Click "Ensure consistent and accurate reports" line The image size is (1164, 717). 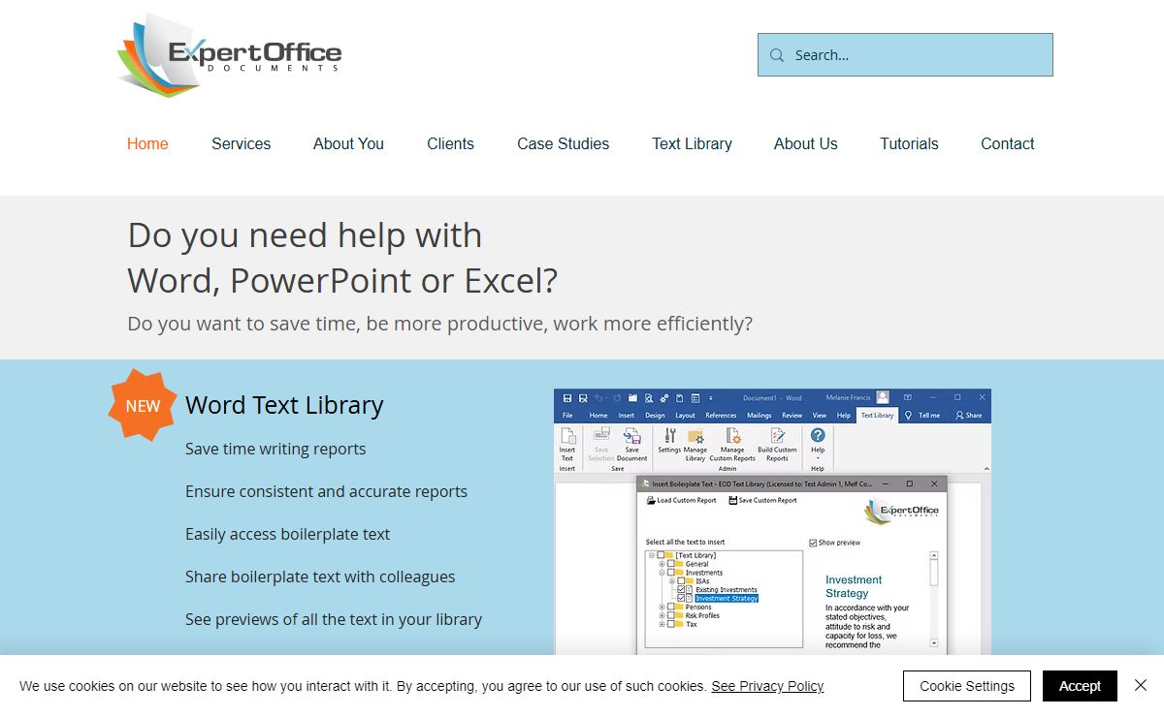click(326, 491)
